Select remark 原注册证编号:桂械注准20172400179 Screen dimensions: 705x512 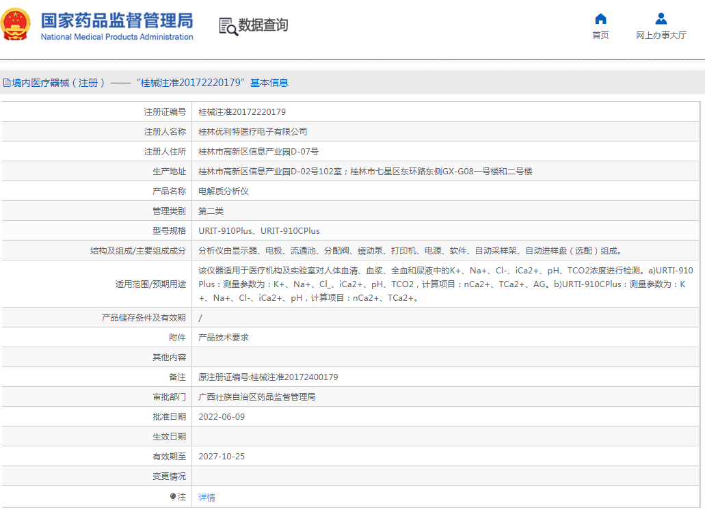268,377
